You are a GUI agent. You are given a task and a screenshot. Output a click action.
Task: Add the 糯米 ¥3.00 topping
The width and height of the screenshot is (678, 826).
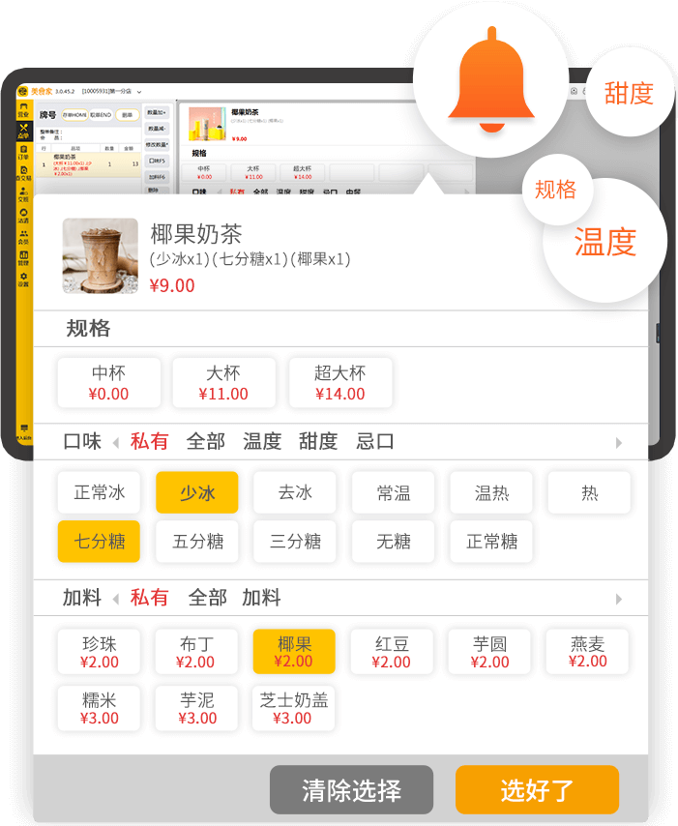[99, 708]
